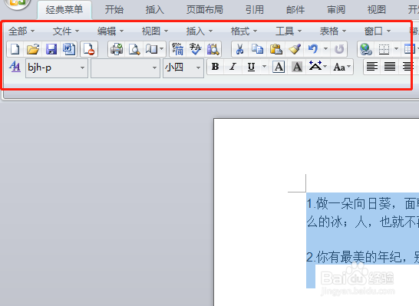The height and width of the screenshot is (306, 419).
Task: Switch to the 邮件 ribbon tab
Action: tap(295, 10)
